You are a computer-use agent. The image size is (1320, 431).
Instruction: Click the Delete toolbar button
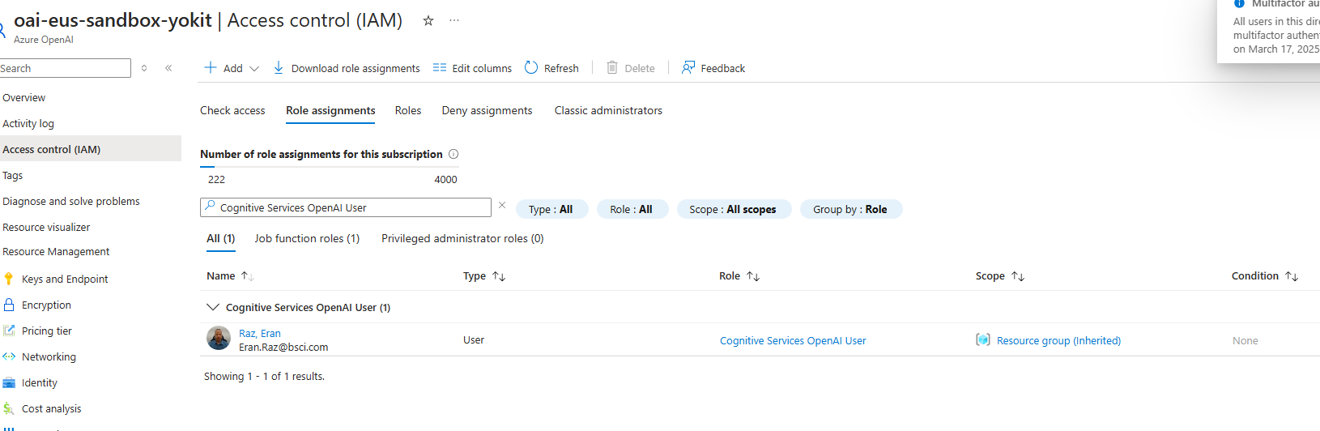(631, 68)
